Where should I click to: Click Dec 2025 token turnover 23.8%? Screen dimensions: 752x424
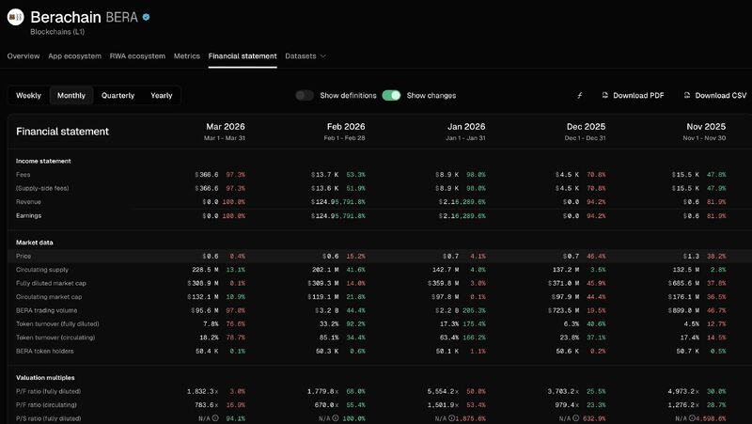pyautogui.click(x=570, y=338)
